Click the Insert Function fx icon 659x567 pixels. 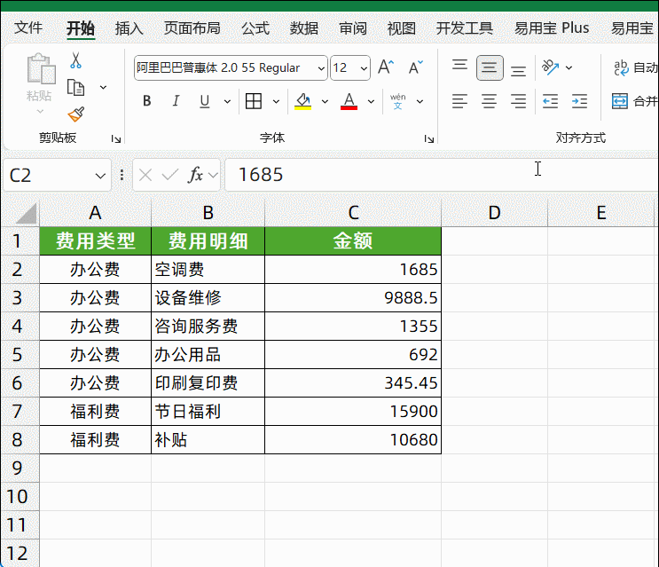[196, 175]
